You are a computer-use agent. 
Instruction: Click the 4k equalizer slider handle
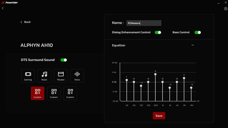[x=177, y=82]
